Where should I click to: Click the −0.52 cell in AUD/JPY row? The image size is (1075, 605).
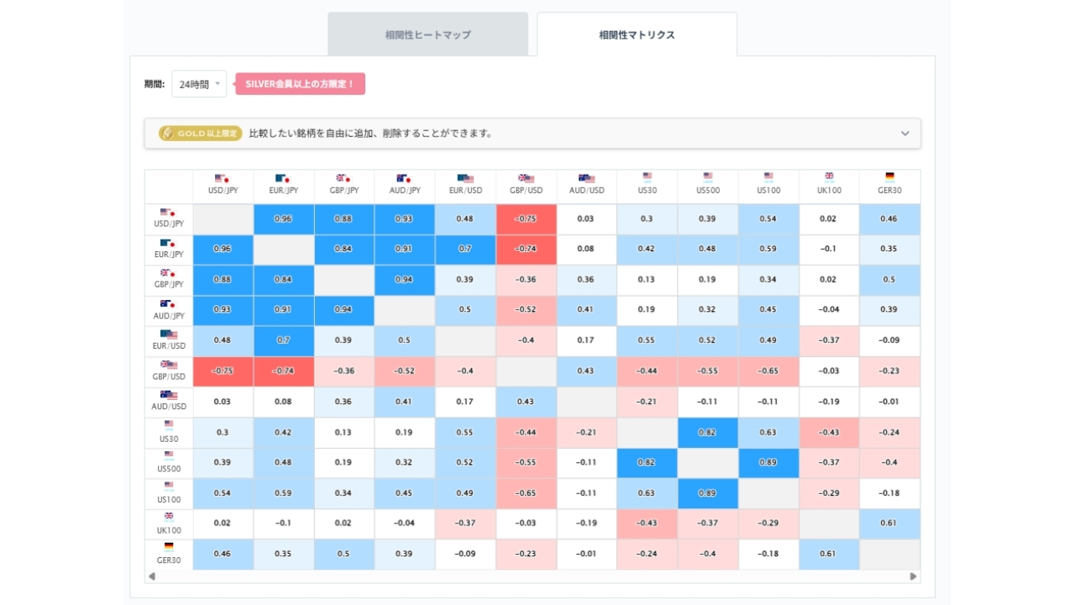pos(526,310)
